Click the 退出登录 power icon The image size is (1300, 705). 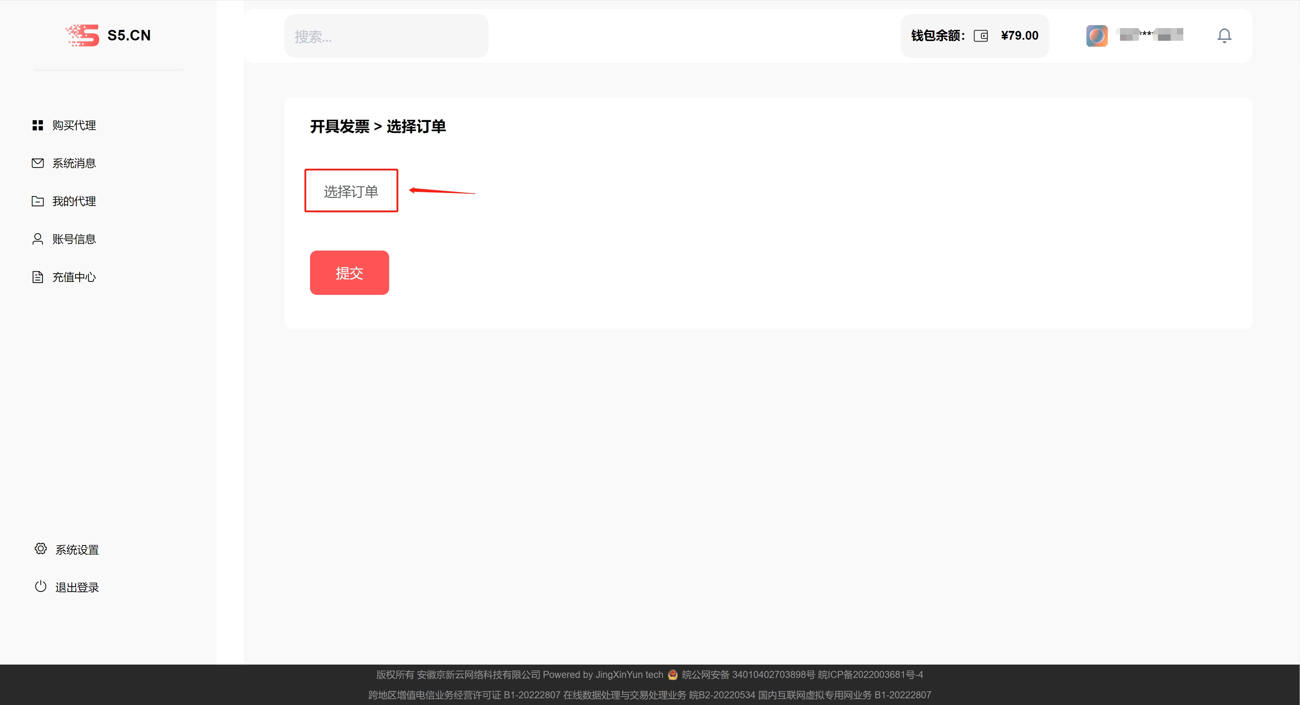pos(40,587)
